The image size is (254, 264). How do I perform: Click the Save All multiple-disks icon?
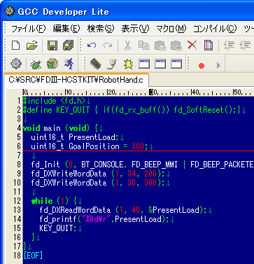pos(69,46)
